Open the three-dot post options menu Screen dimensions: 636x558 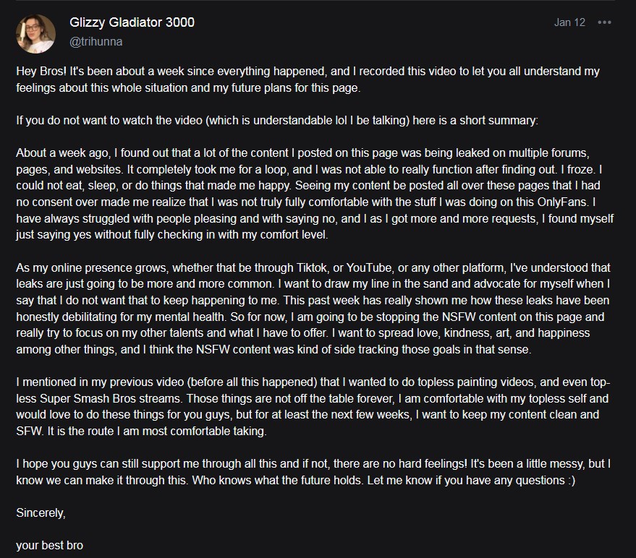(x=604, y=22)
